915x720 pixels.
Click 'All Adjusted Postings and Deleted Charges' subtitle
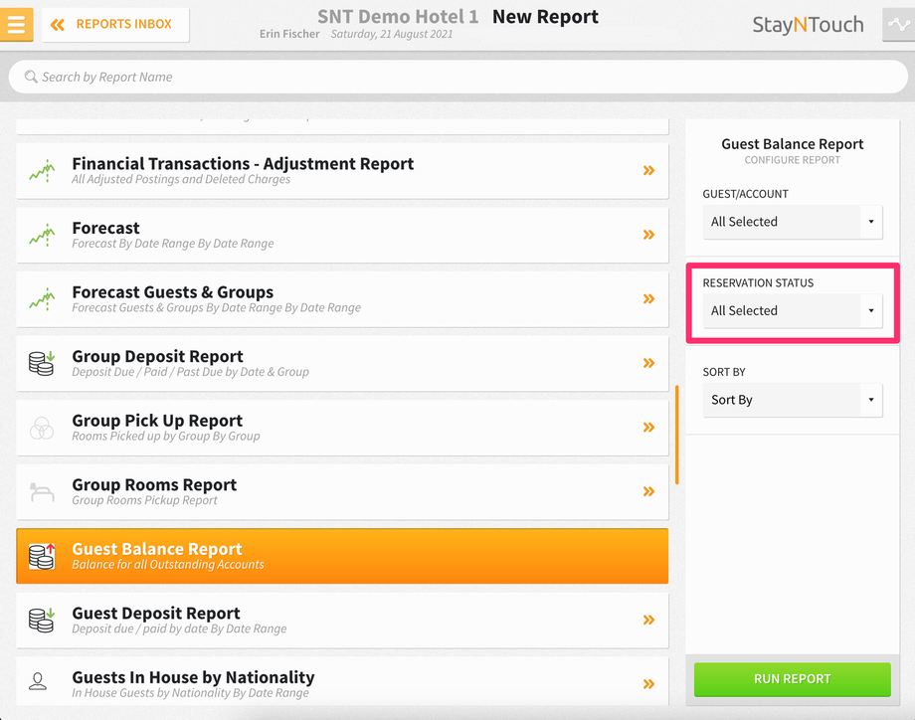[181, 179]
